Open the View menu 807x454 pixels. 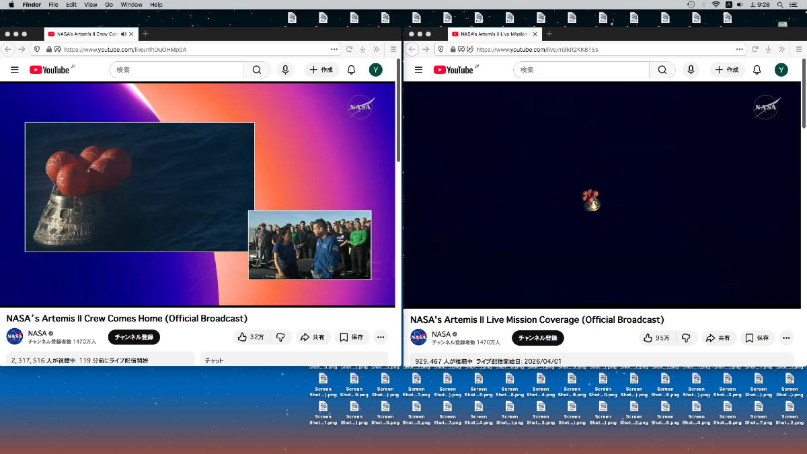coord(91,5)
